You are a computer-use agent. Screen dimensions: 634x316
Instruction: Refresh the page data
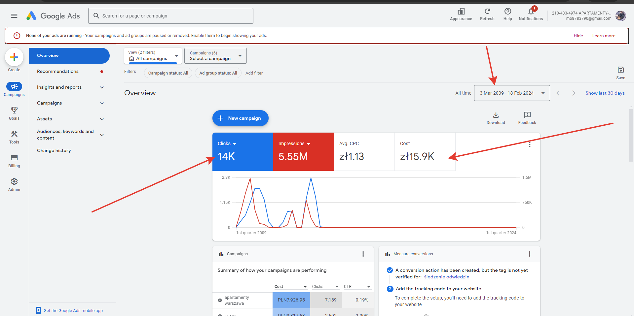487,15
